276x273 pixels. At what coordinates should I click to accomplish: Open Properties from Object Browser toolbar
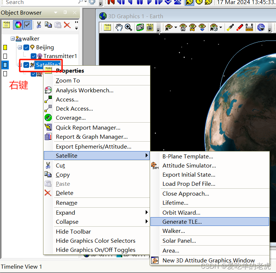[x=6, y=25]
